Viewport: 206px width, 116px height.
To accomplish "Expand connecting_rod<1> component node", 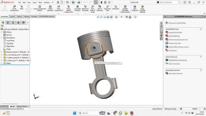I will pyautogui.click(x=2, y=55).
